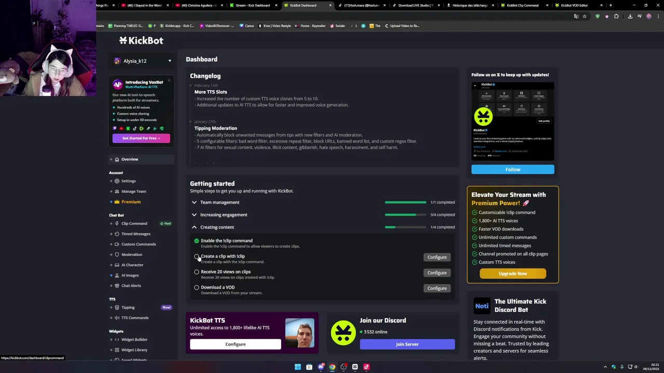Click KickBot X profile preview thumbnail
This screenshot has width=664, height=373.
click(513, 121)
